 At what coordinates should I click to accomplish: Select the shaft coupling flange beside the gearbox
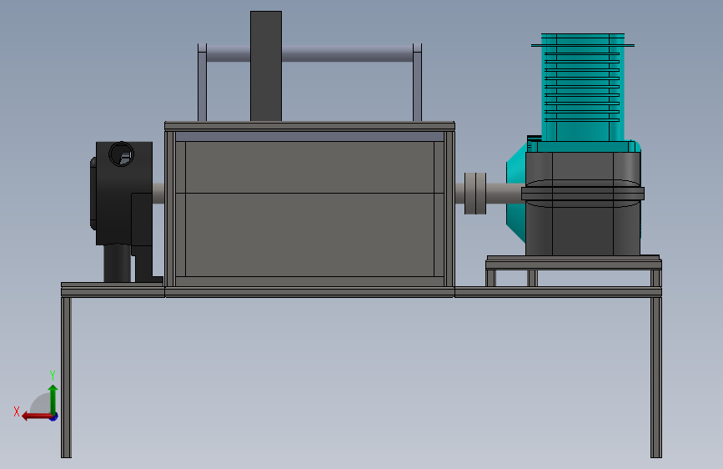(x=475, y=194)
